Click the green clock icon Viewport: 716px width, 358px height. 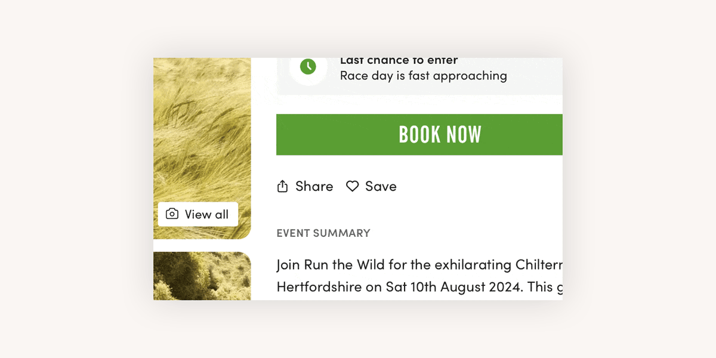(308, 66)
